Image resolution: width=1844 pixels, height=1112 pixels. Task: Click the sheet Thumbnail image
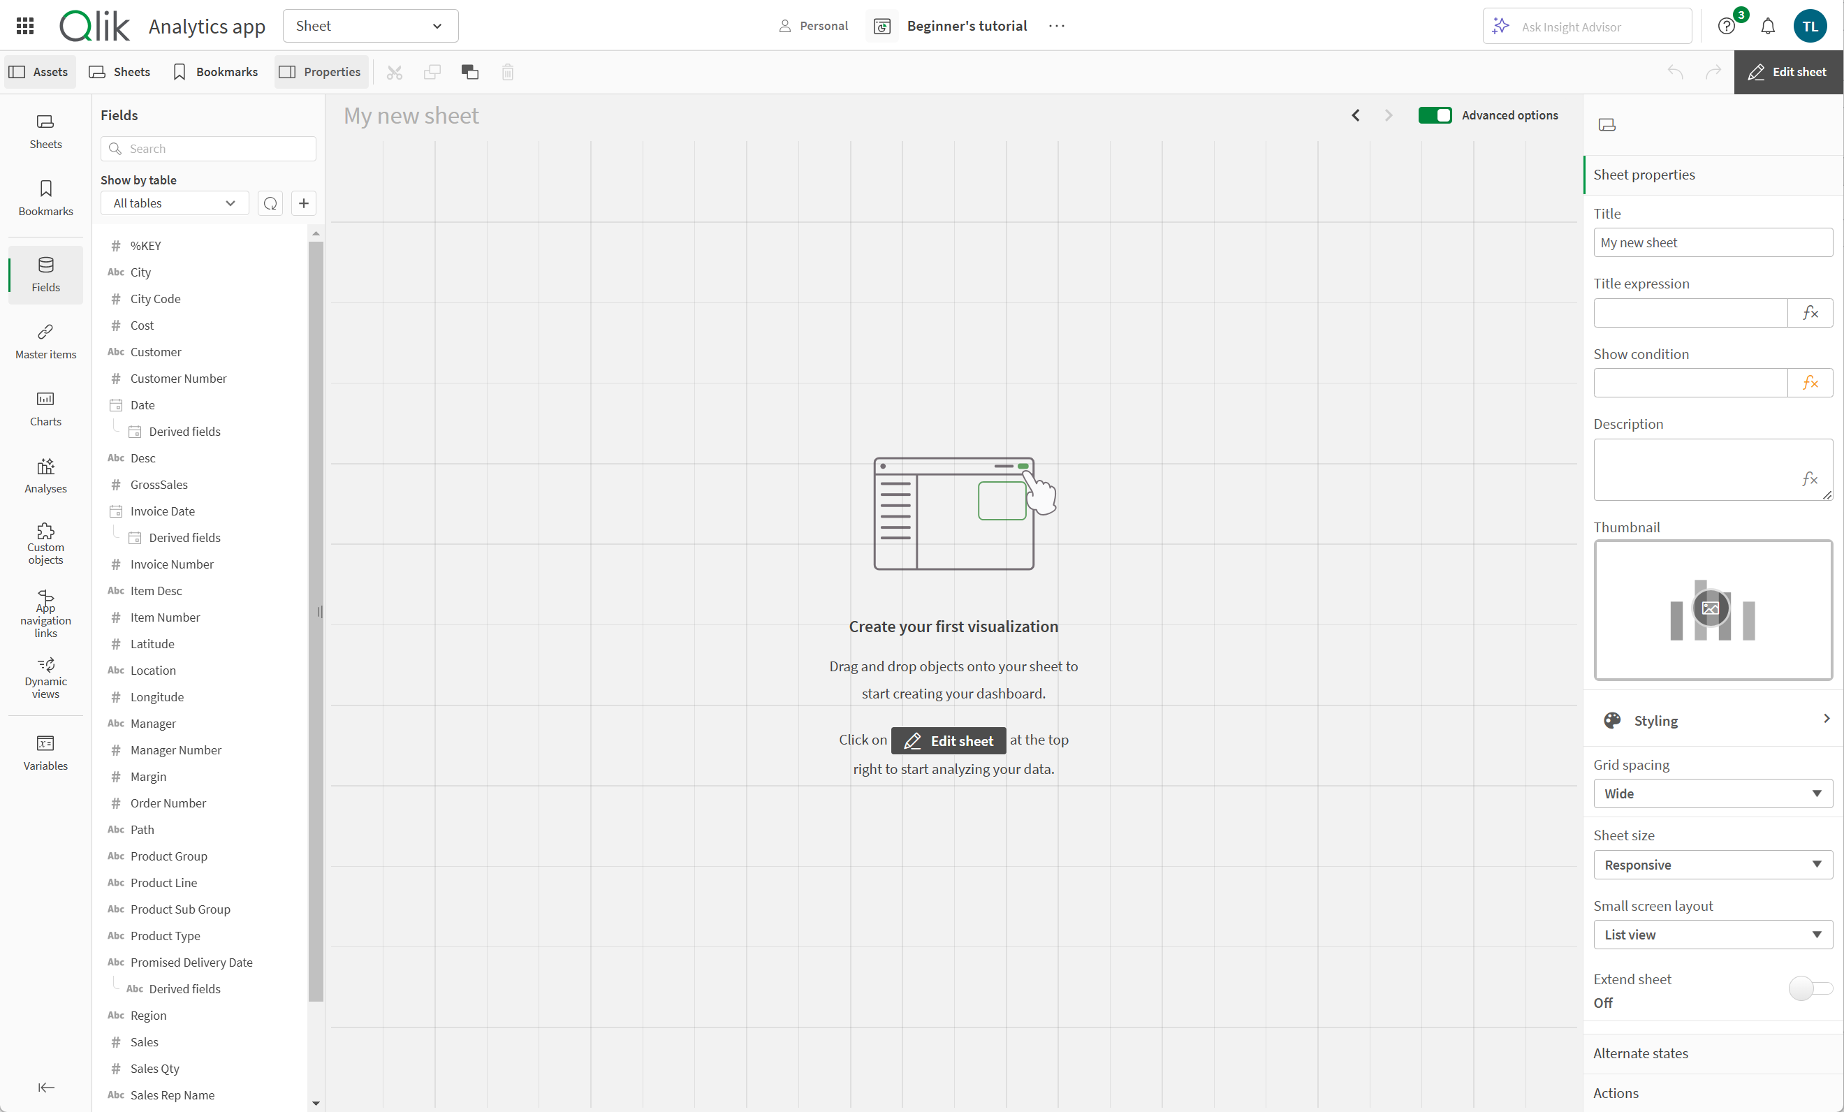point(1711,608)
